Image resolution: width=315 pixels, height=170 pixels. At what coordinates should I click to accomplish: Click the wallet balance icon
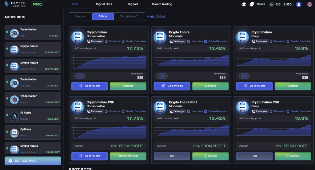point(271,4)
